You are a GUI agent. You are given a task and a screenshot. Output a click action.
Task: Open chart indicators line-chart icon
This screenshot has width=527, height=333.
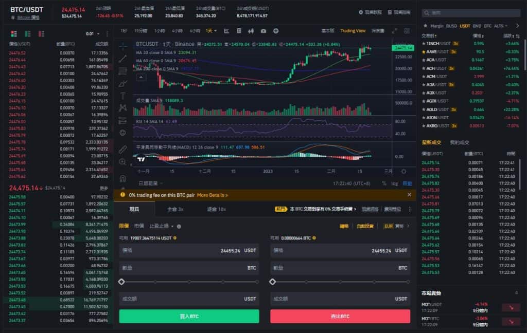click(x=226, y=31)
